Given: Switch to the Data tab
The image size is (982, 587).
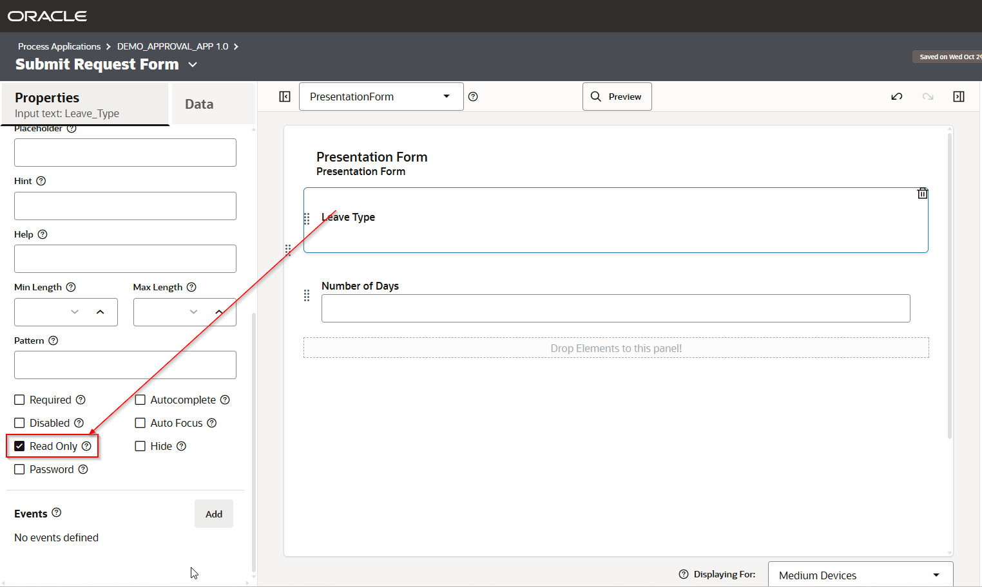Looking at the screenshot, I should pos(199,104).
